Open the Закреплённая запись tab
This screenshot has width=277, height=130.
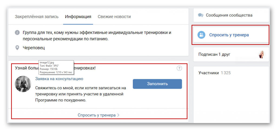(37, 17)
